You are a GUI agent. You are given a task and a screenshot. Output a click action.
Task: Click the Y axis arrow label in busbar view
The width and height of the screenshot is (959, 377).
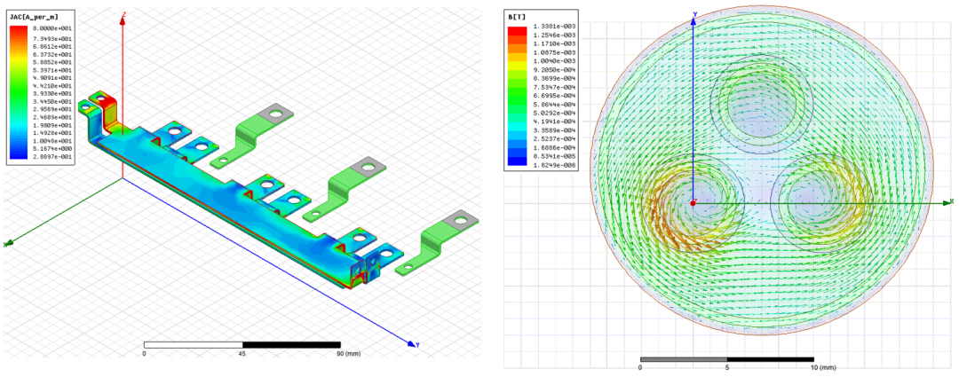point(417,345)
